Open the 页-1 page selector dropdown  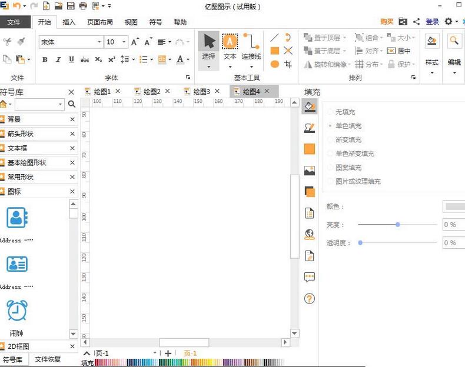click(x=155, y=353)
